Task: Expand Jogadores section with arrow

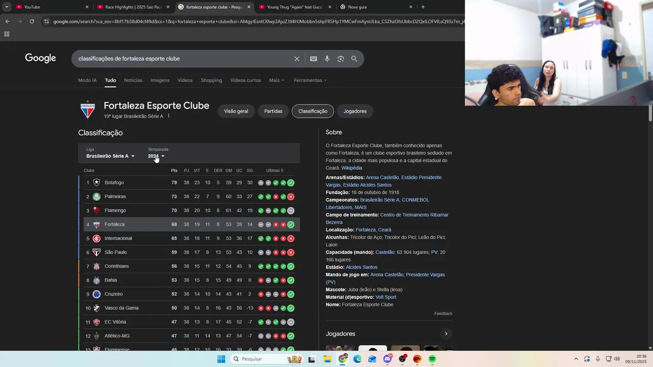Action: click(446, 334)
